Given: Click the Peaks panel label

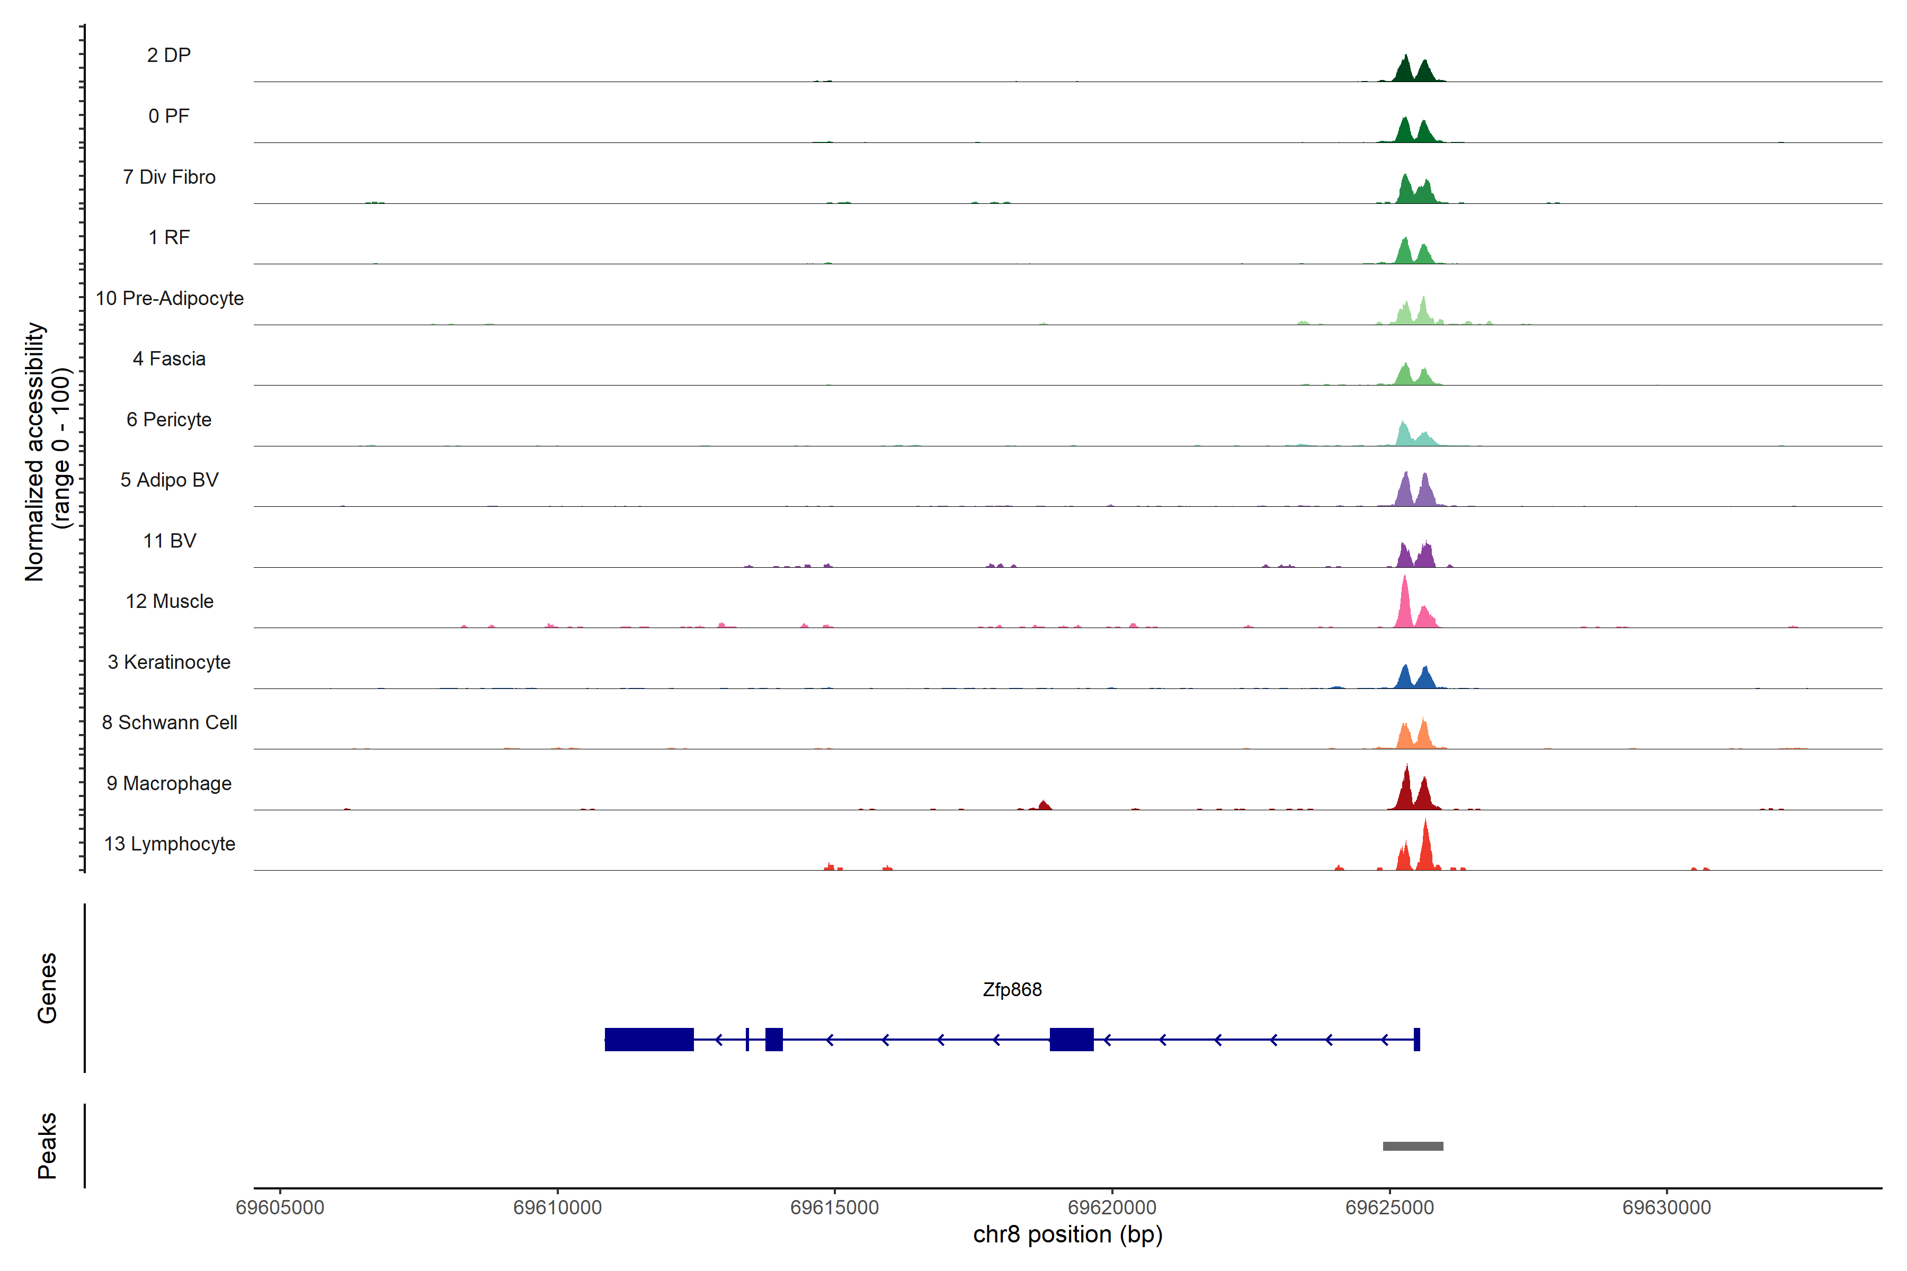Looking at the screenshot, I should [x=47, y=1145].
